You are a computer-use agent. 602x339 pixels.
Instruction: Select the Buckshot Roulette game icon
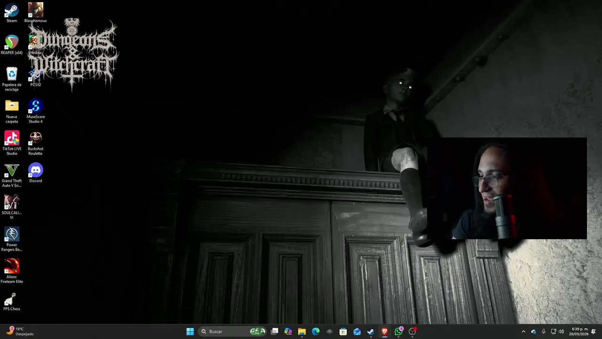coord(36,143)
